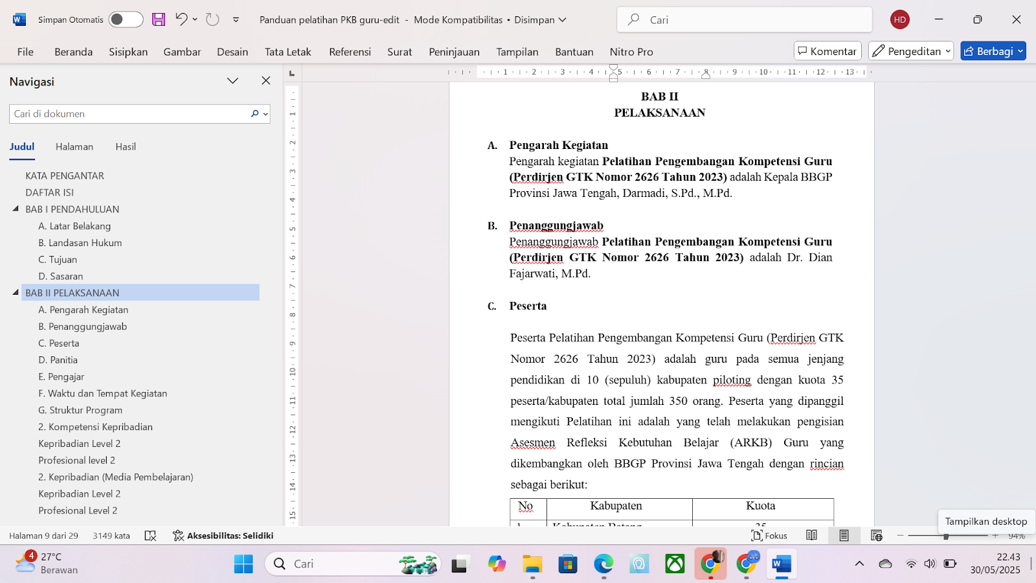This screenshot has height=583, width=1036.
Task: Select the Halaman tab in Navigasi
Action: [x=74, y=147]
